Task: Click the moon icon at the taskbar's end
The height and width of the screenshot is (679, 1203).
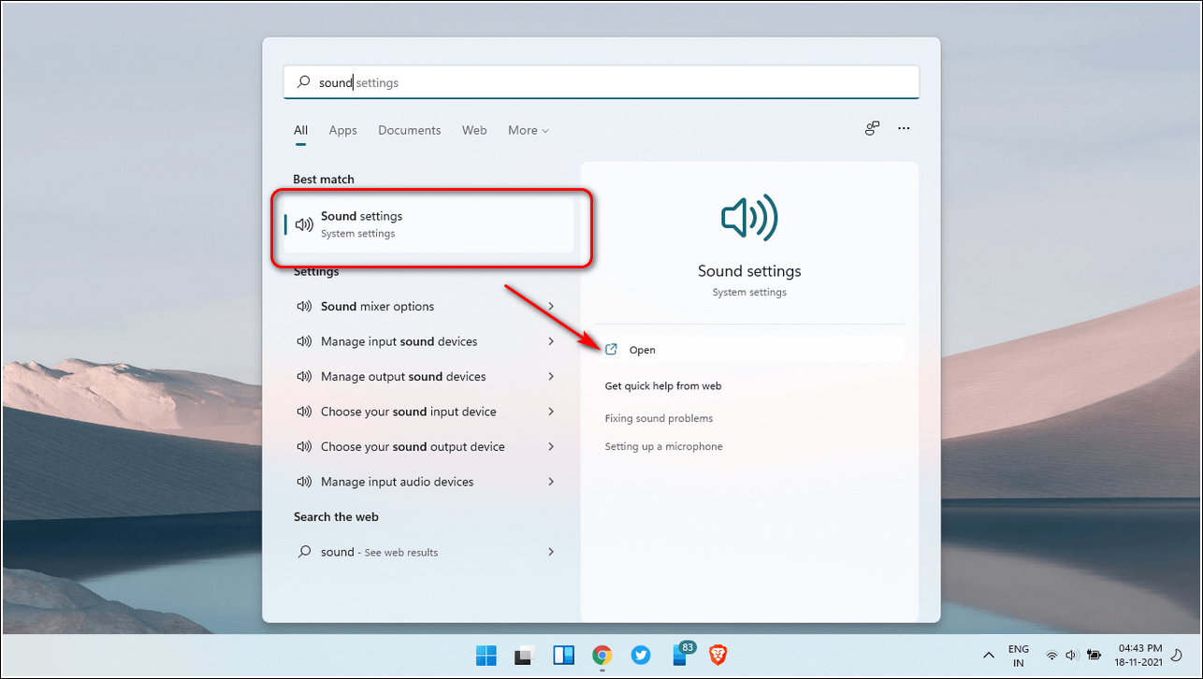Action: pyautogui.click(x=1176, y=656)
